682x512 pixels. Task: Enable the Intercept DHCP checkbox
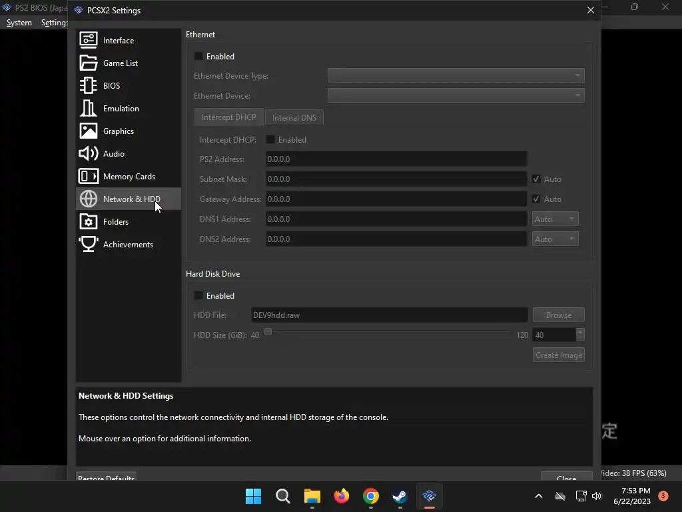[x=270, y=139]
